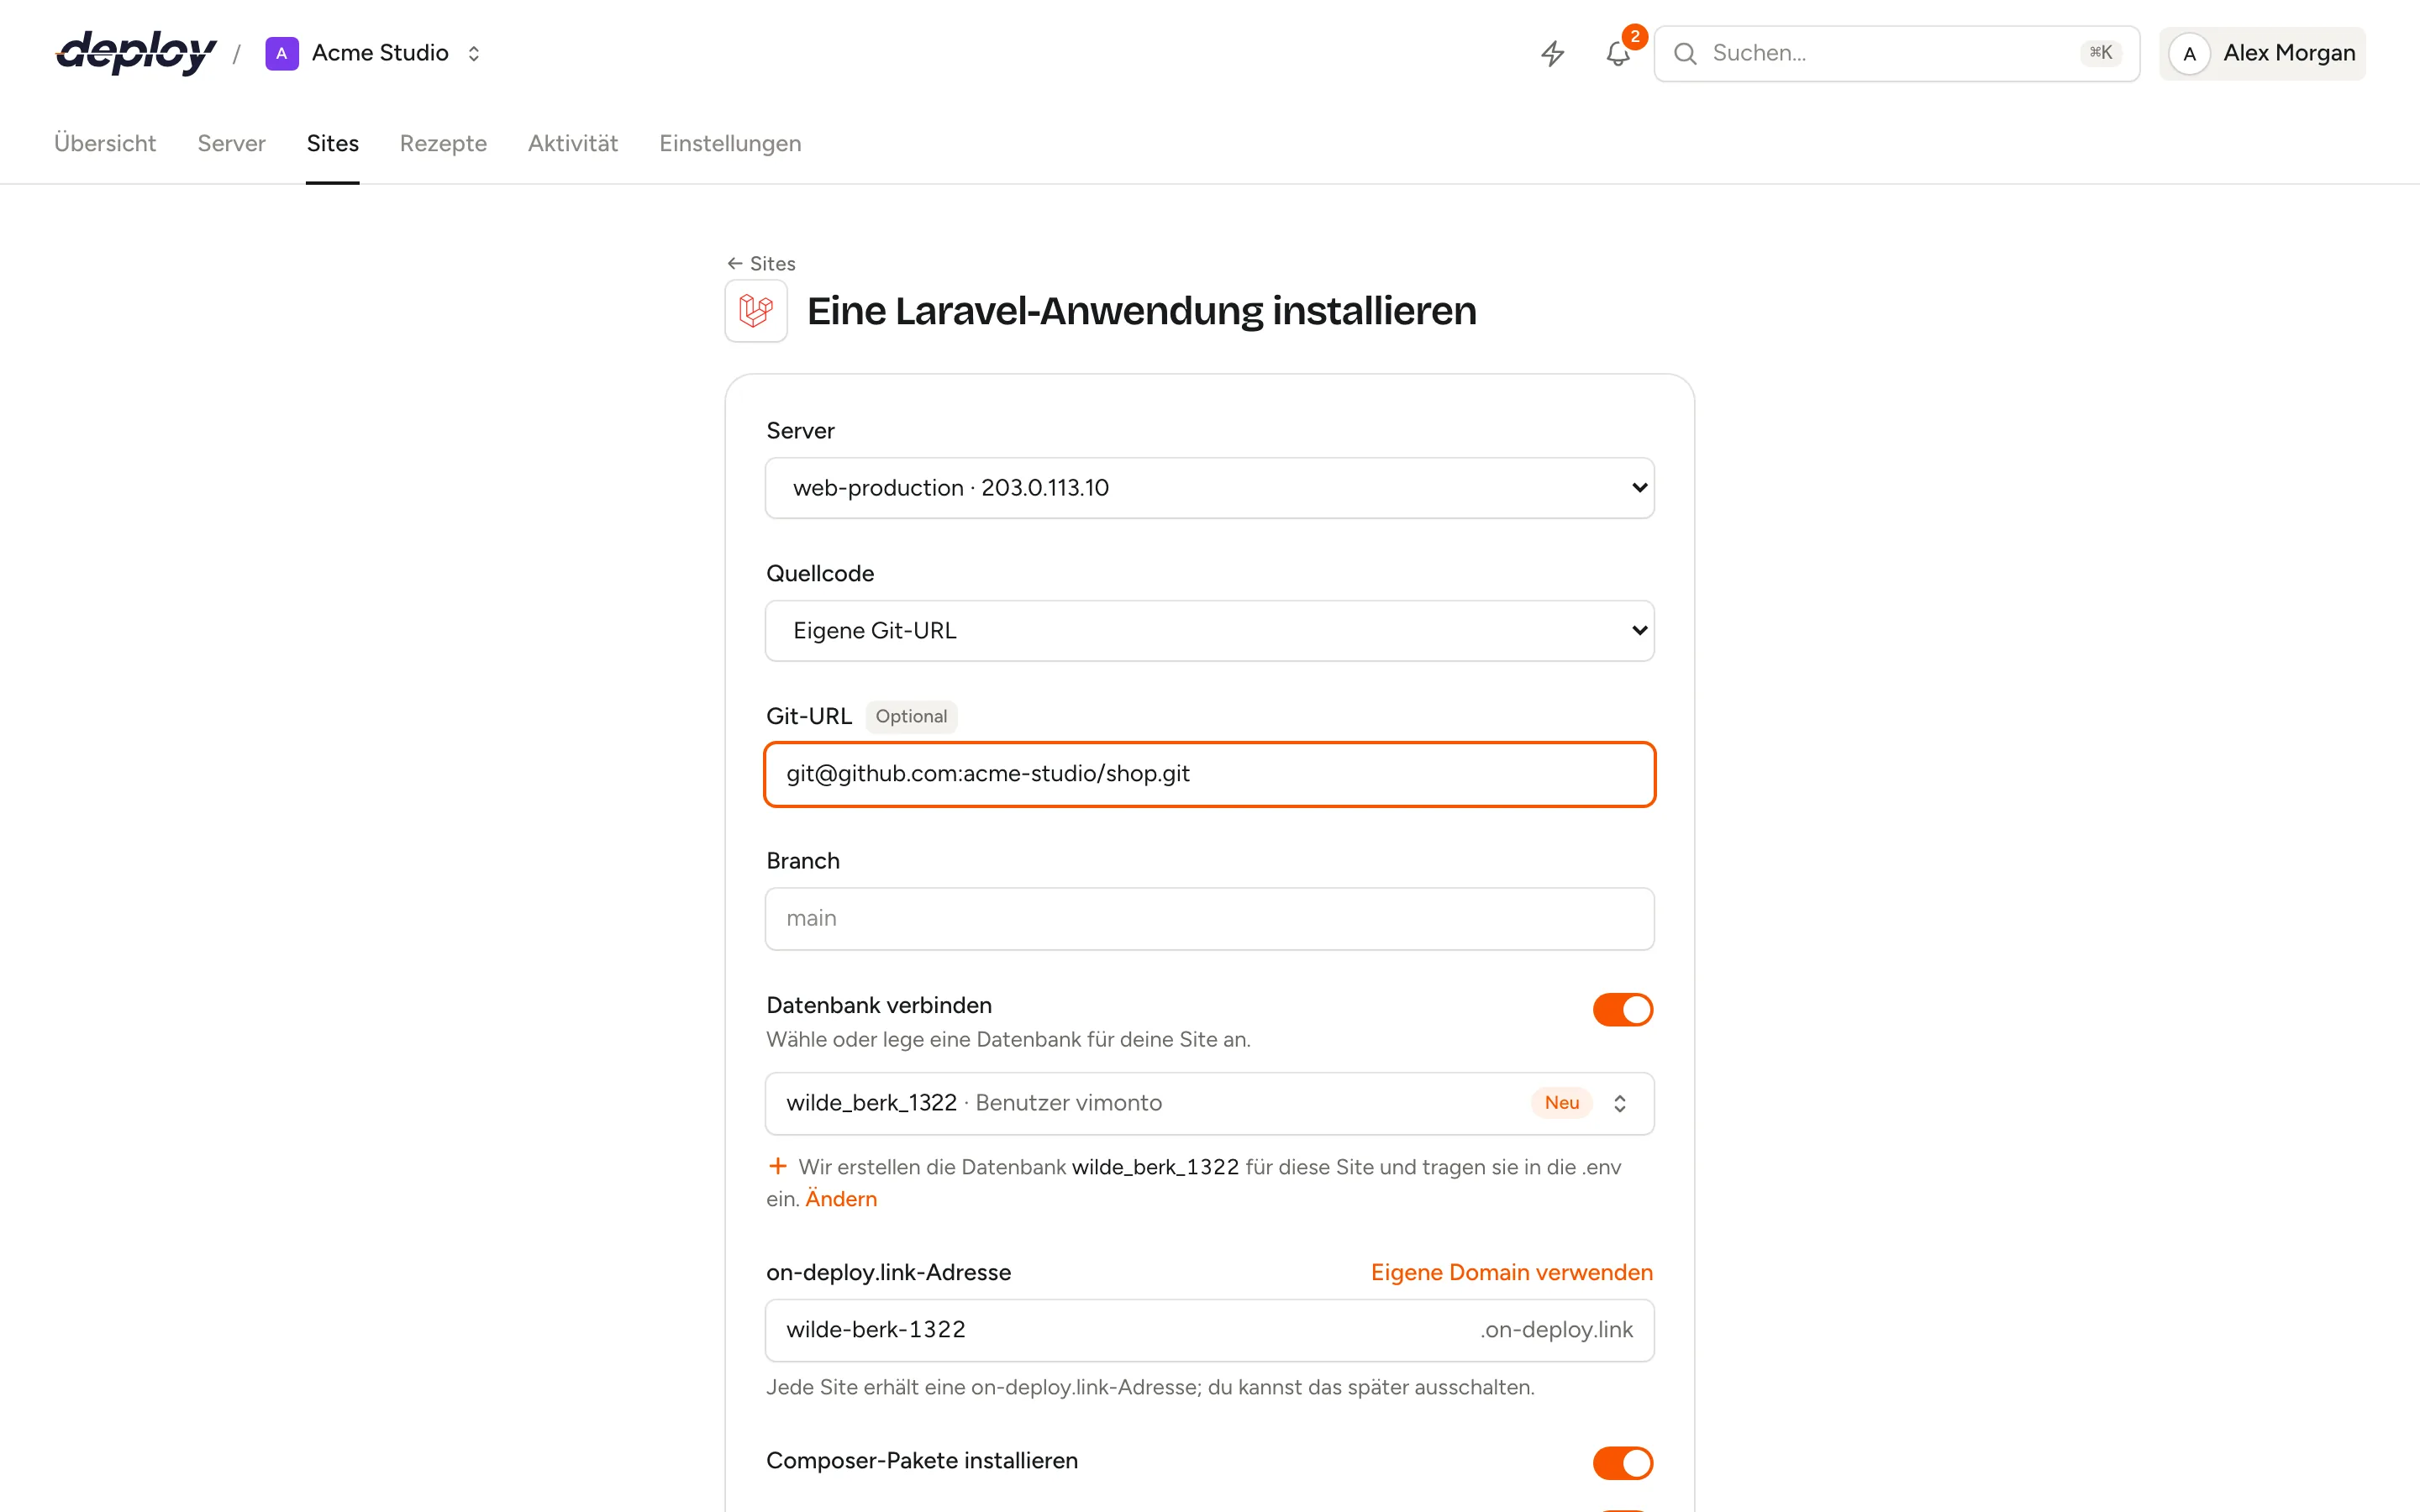Viewport: 2420px width, 1512px height.
Task: Click the Ändern link
Action: 841,1198
